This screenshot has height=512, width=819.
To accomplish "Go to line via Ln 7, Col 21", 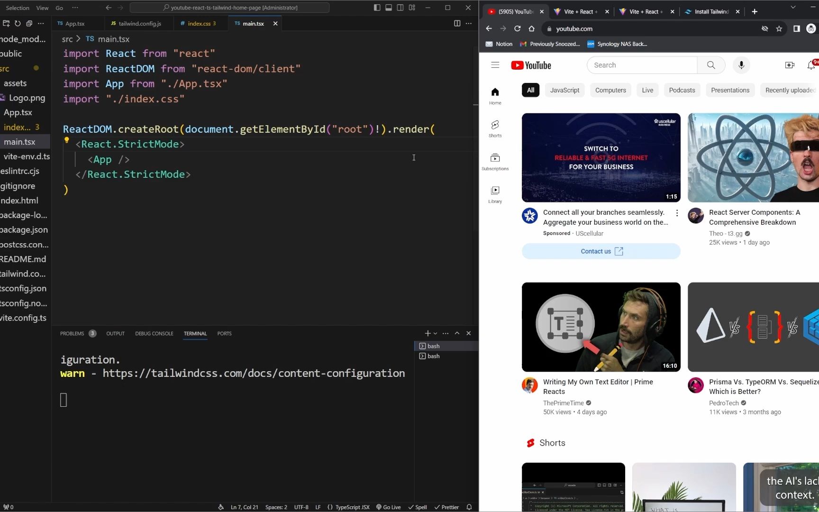I will tap(245, 507).
